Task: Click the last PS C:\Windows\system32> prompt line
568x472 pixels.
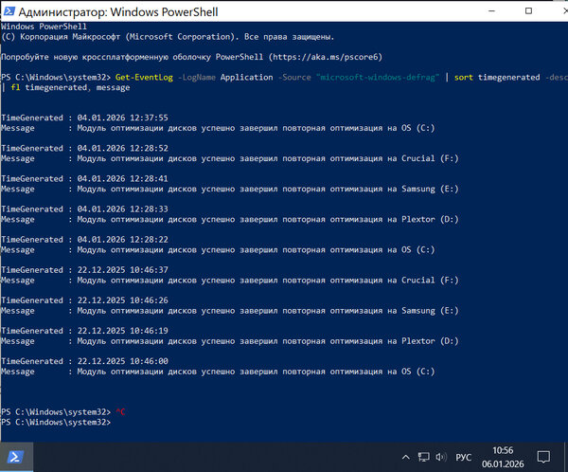Action: 56,423
